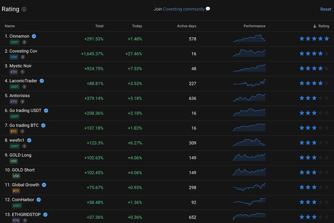
Task: Click the USD tag under GOLD Short
Action: (x=16, y=176)
